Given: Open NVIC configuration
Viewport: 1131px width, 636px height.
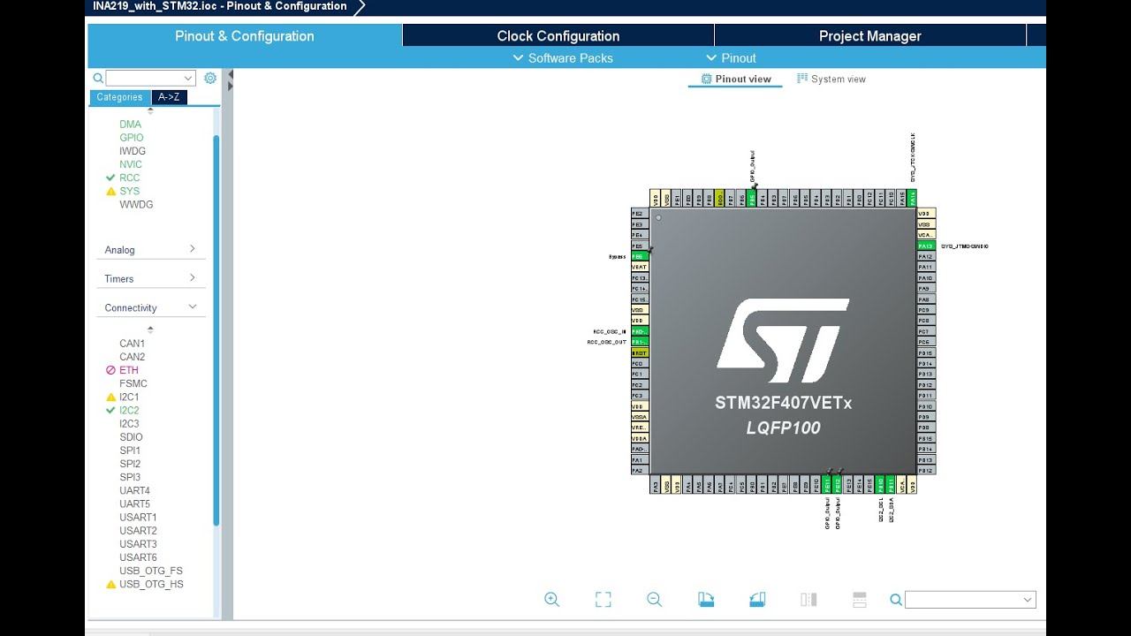Looking at the screenshot, I should click(131, 164).
